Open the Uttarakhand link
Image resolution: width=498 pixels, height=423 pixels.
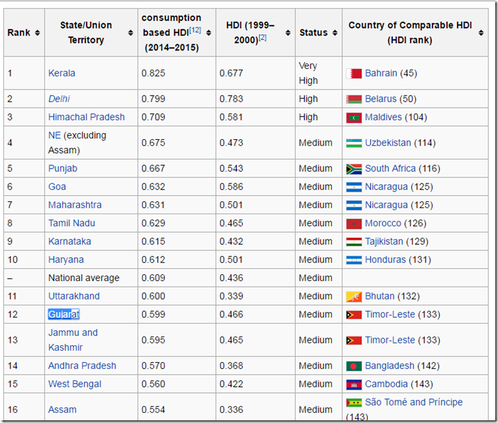74,297
